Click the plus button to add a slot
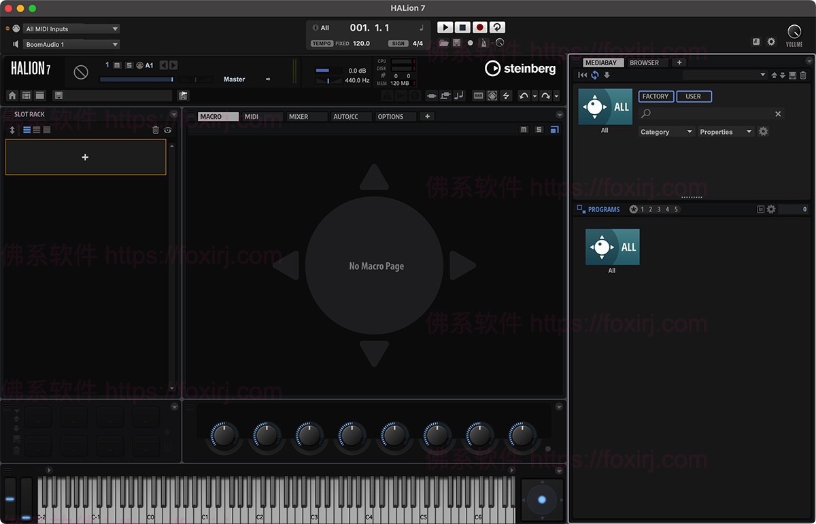The width and height of the screenshot is (816, 524). [x=85, y=157]
